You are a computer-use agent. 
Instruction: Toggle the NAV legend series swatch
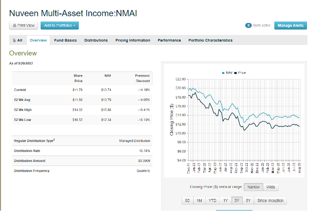coord(223,73)
